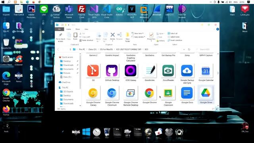Open the File tab

coord(59,29)
